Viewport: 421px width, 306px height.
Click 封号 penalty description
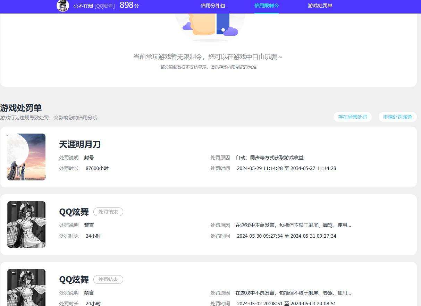click(x=89, y=158)
